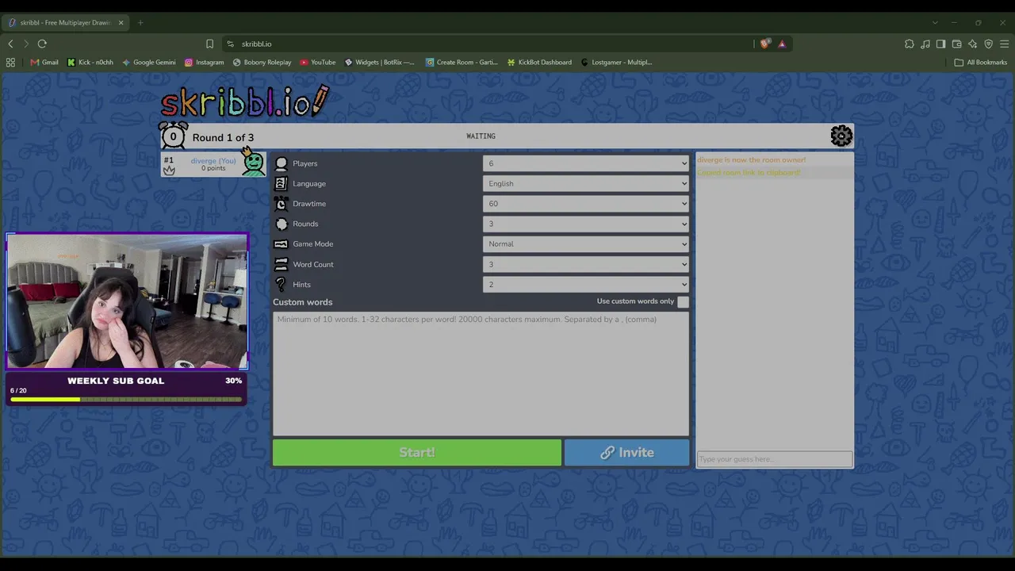Open the Google Gemini bookmark
Viewport: 1015px width, 571px height.
[149, 62]
